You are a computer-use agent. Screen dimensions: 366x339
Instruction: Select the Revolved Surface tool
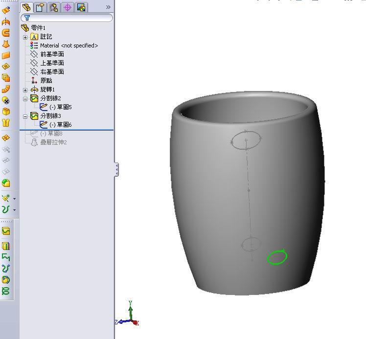pyautogui.click(x=6, y=22)
